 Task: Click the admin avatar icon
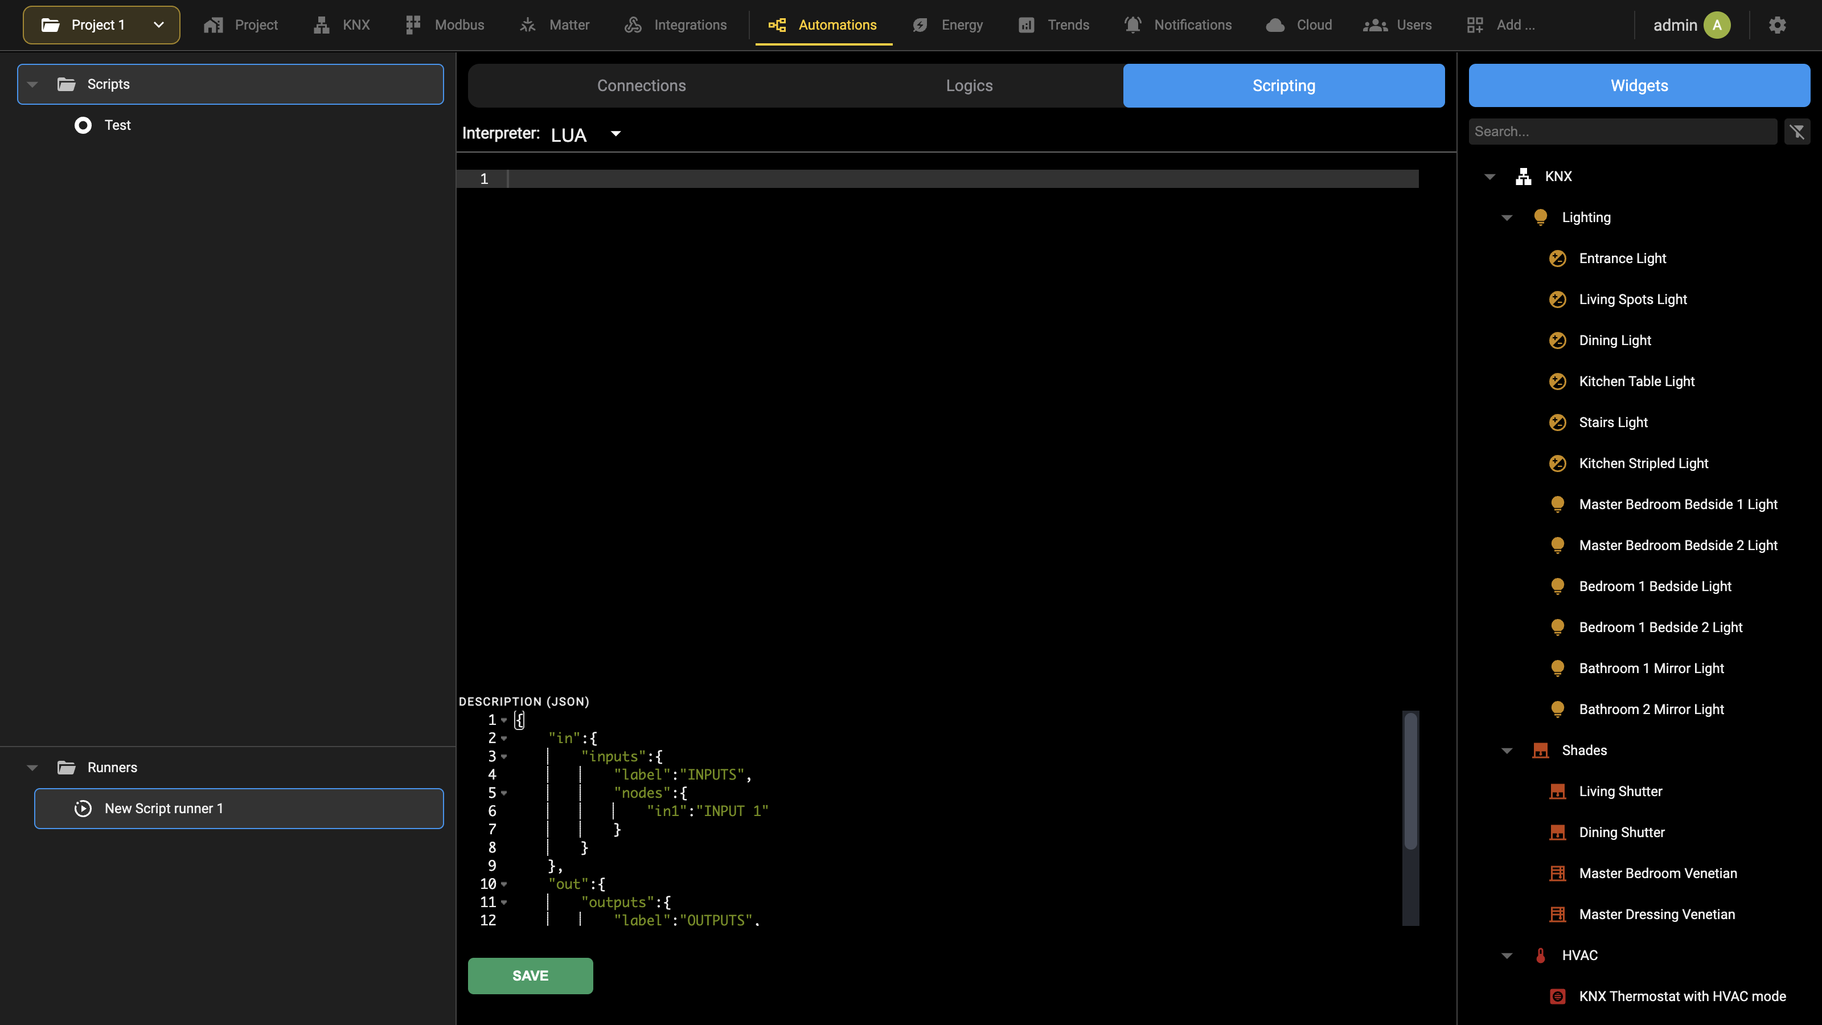point(1717,24)
